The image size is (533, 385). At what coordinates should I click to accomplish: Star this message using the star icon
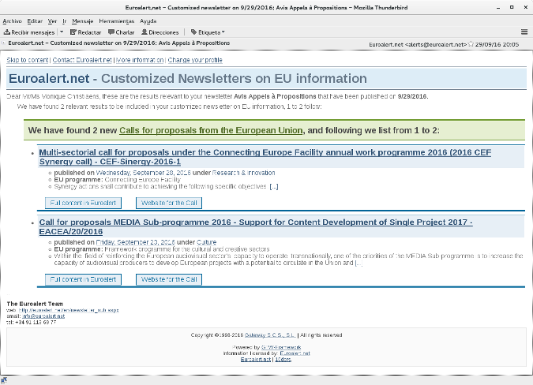coord(471,44)
